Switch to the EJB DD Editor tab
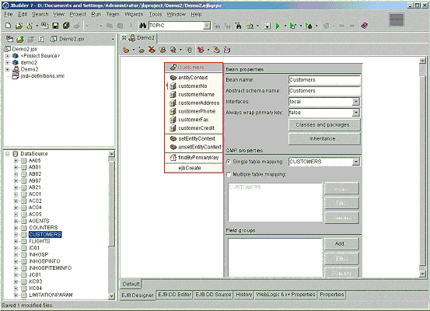 click(175, 295)
